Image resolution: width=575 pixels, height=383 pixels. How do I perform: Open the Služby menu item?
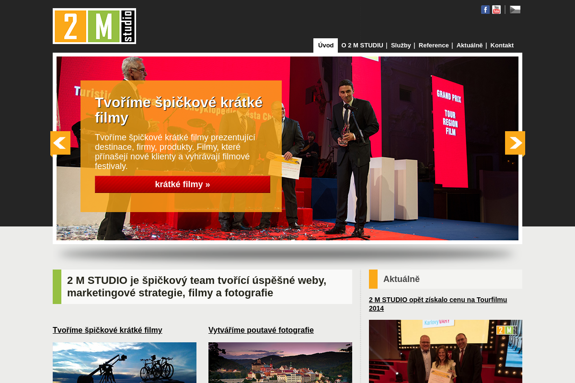[x=401, y=45]
